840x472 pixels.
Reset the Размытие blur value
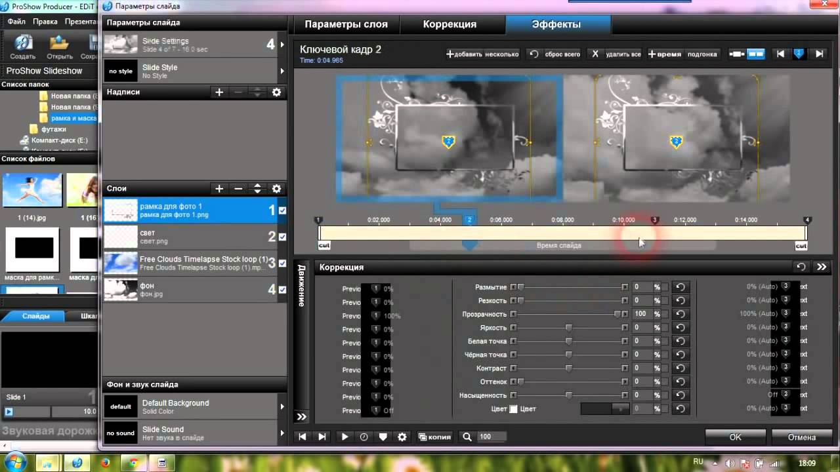681,287
